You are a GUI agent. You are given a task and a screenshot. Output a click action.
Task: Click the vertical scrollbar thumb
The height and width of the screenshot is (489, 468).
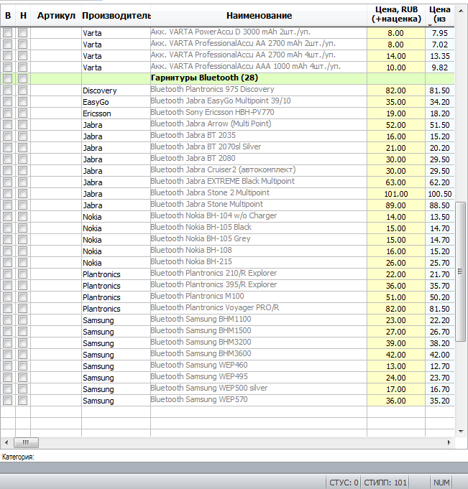[460, 271]
